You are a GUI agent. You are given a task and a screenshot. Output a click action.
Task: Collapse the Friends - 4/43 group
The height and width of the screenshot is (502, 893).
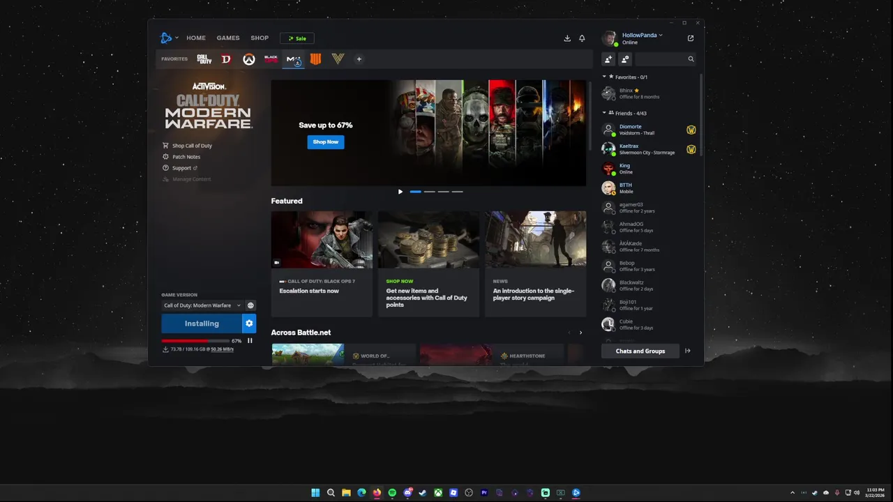(x=604, y=113)
